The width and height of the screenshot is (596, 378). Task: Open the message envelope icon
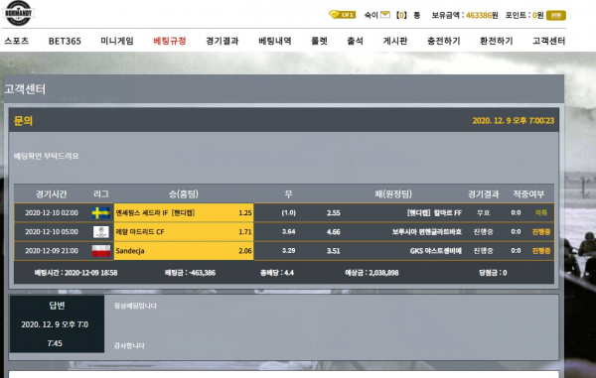[385, 15]
